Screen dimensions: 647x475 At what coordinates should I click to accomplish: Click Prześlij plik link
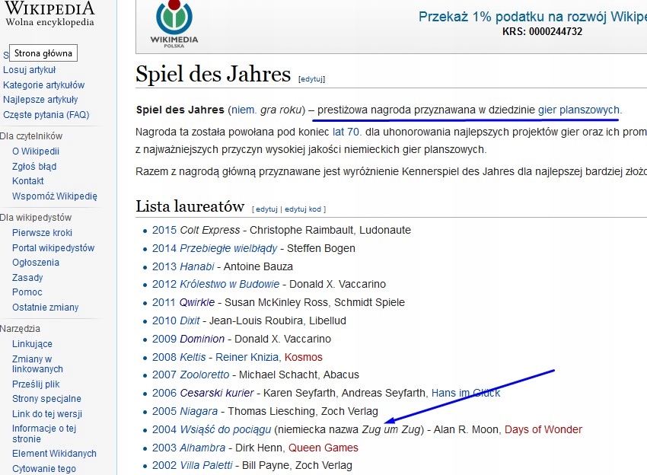tap(36, 384)
